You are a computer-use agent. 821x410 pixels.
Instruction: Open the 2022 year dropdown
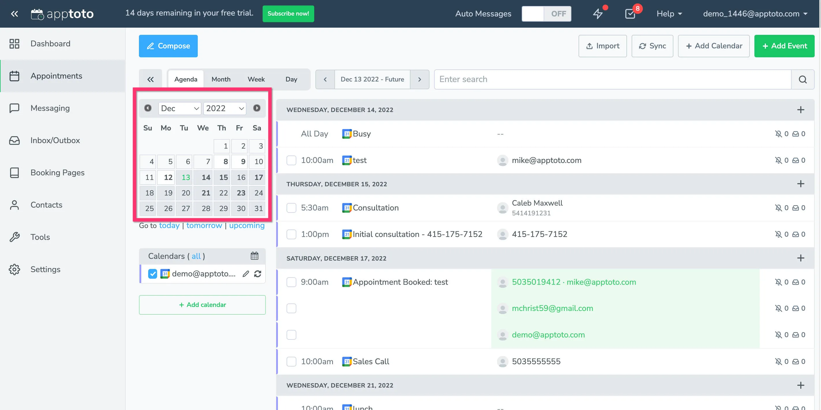click(225, 108)
